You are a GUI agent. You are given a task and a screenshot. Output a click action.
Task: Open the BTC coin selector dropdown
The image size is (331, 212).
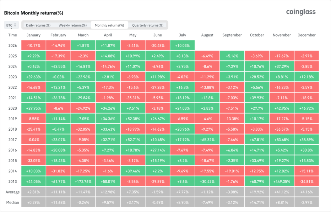coord(11,25)
